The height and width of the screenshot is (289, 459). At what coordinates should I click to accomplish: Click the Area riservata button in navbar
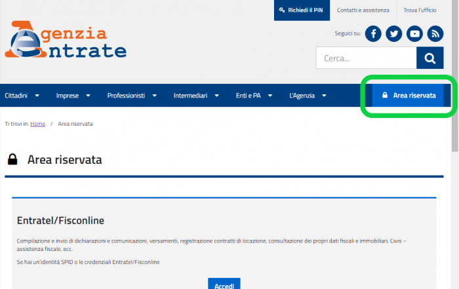[x=408, y=96]
